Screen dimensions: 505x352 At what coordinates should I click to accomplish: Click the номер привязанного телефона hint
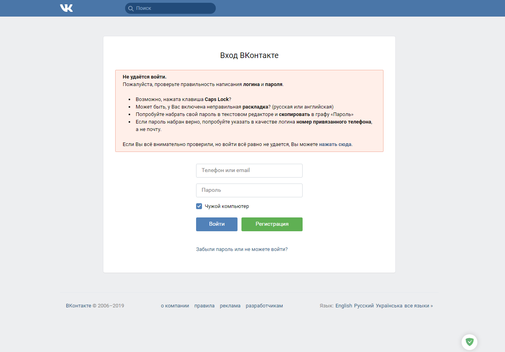click(334, 122)
